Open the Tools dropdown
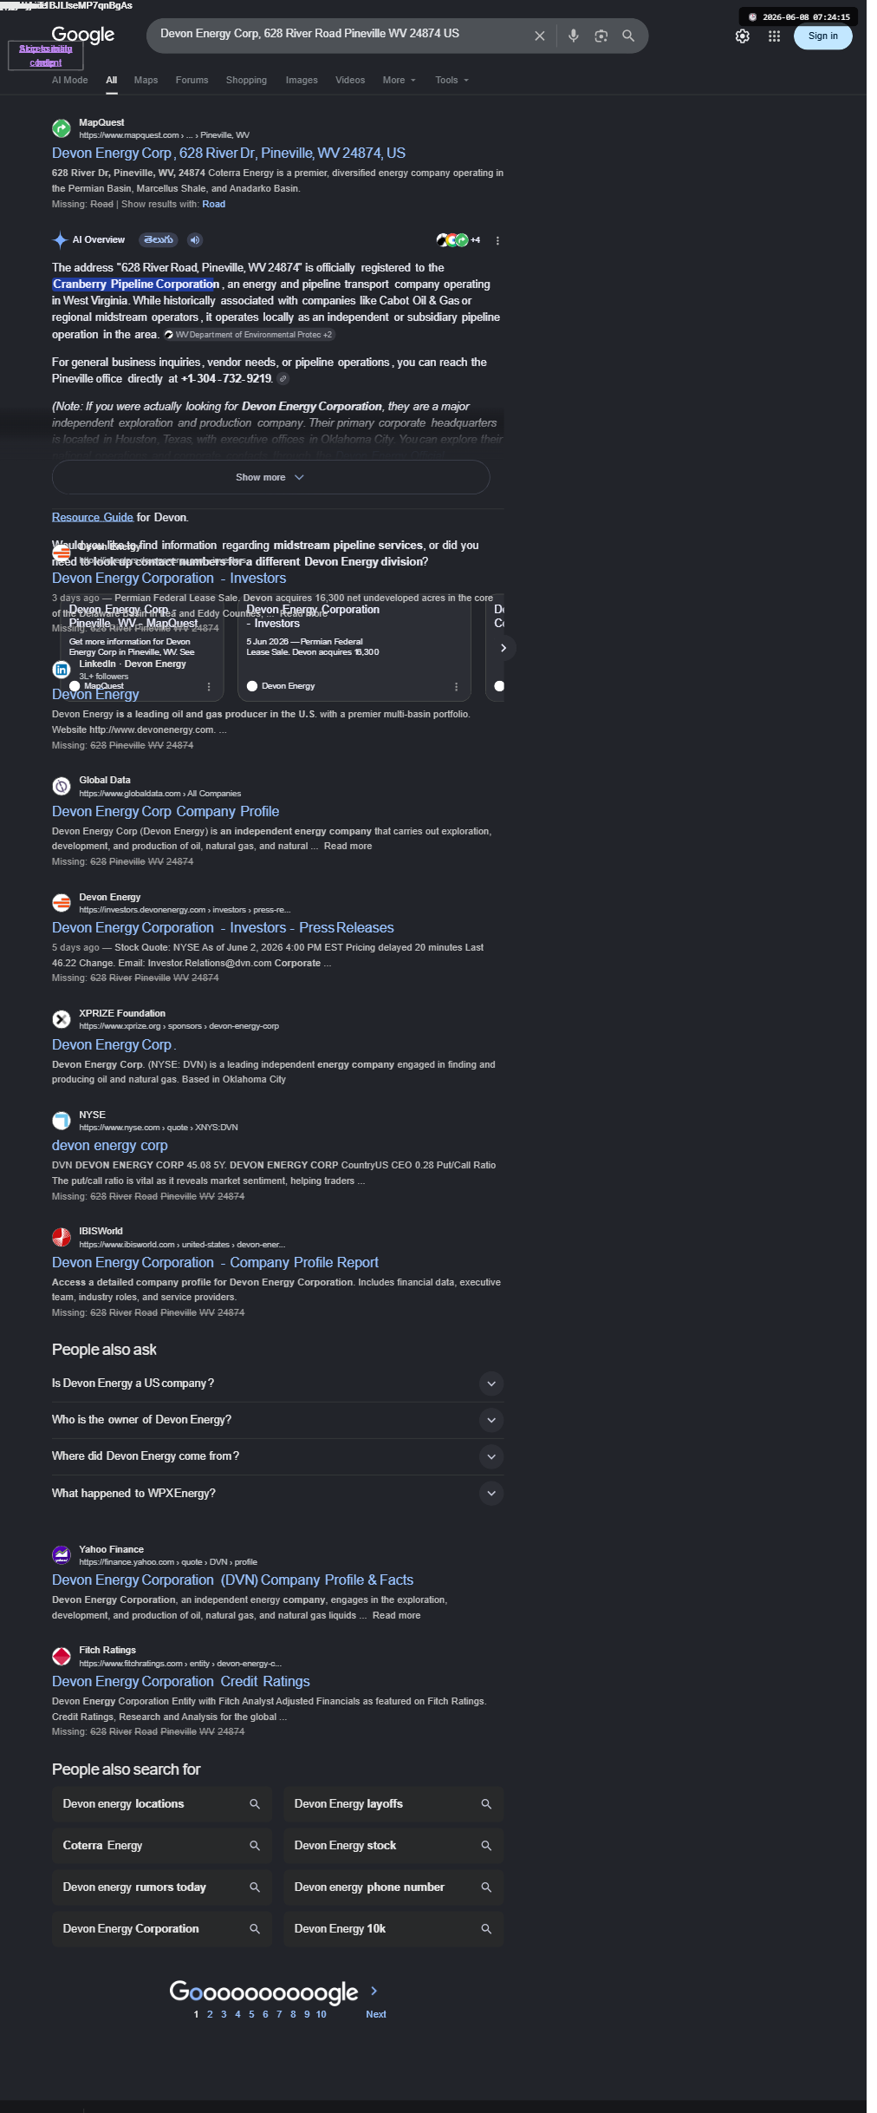The image size is (877, 2113). tap(452, 80)
